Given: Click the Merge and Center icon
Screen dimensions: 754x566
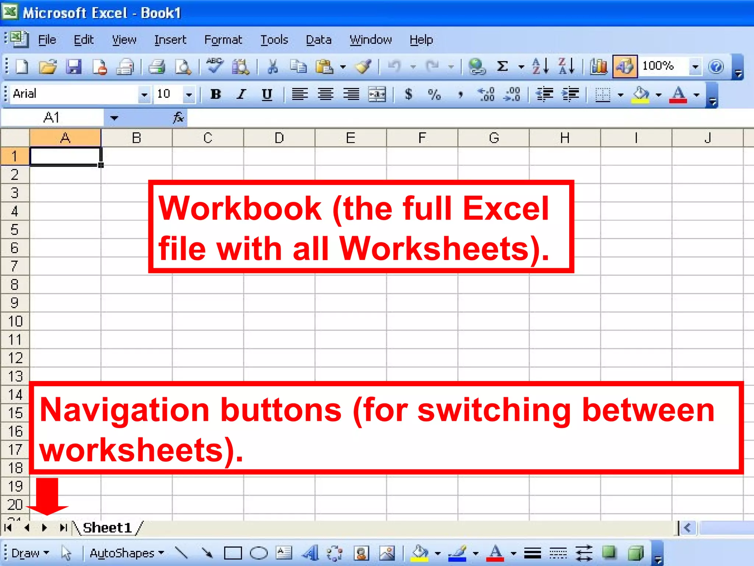Looking at the screenshot, I should coord(377,94).
